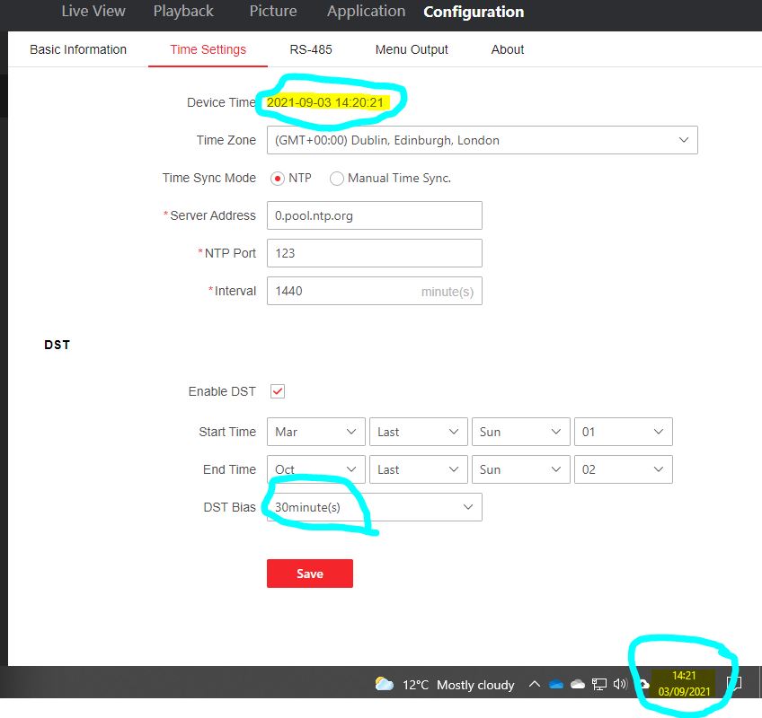Open the Action Center notification icon
762x718 pixels.
point(735,684)
